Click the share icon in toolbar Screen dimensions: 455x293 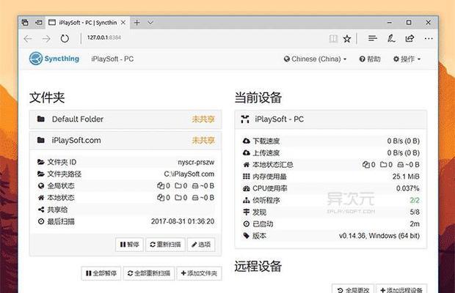pos(409,38)
